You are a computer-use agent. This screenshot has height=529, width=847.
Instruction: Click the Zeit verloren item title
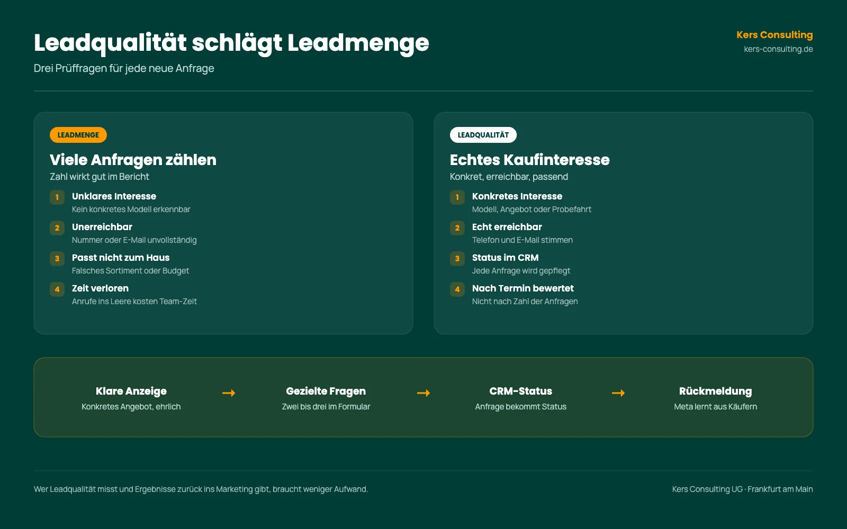click(100, 288)
